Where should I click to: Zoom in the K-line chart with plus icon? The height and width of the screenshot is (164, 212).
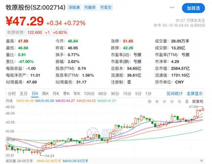click(157, 101)
